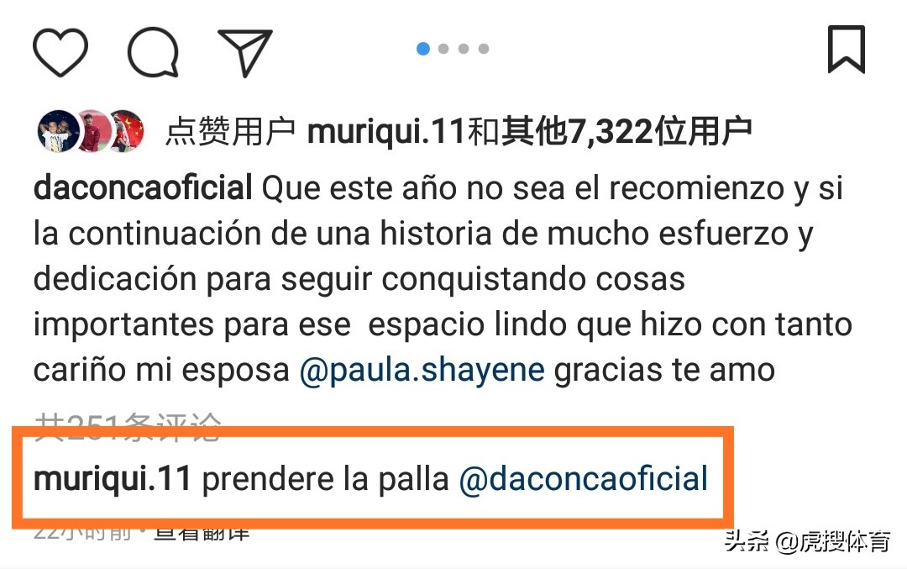Image resolution: width=907 pixels, height=569 pixels.
Task: Tap the heart like icon
Action: [x=60, y=52]
